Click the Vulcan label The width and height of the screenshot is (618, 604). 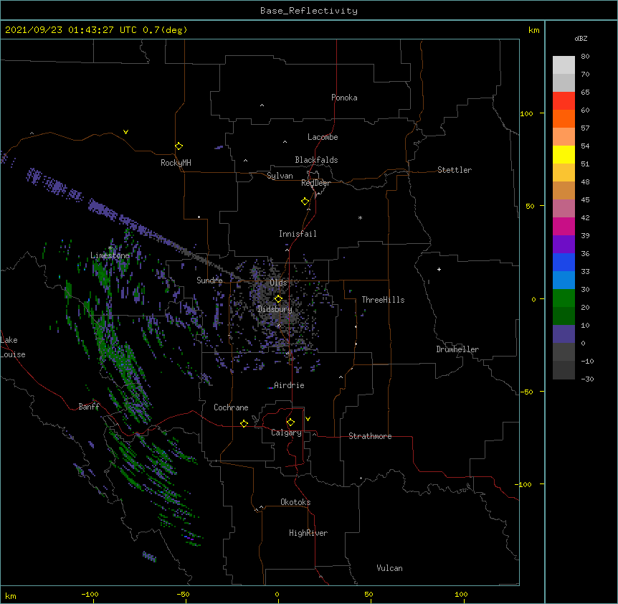click(x=389, y=568)
